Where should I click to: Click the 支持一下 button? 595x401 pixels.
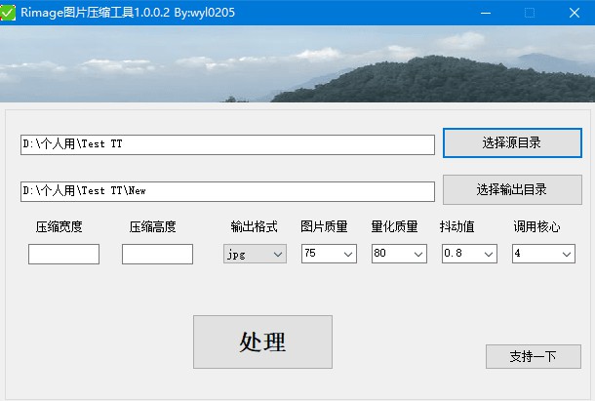point(533,356)
